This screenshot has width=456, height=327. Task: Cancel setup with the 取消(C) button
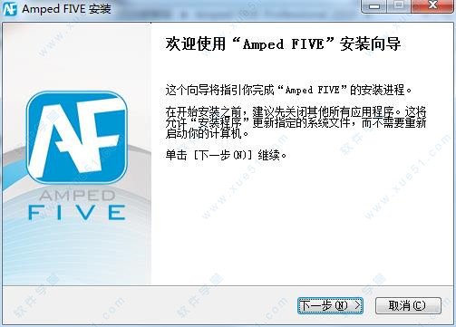tap(408, 305)
